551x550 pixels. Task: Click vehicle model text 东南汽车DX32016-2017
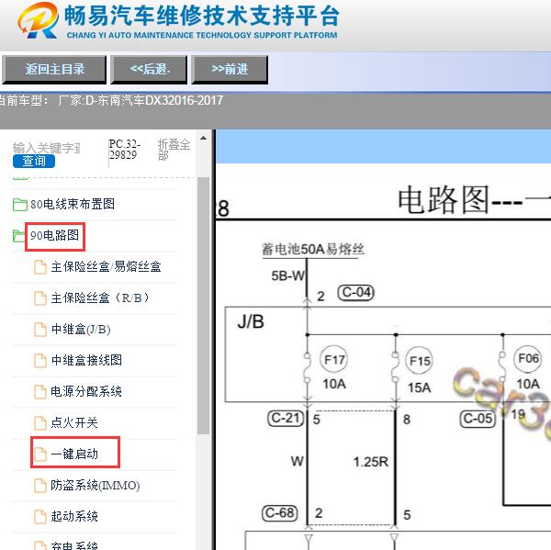[160, 101]
